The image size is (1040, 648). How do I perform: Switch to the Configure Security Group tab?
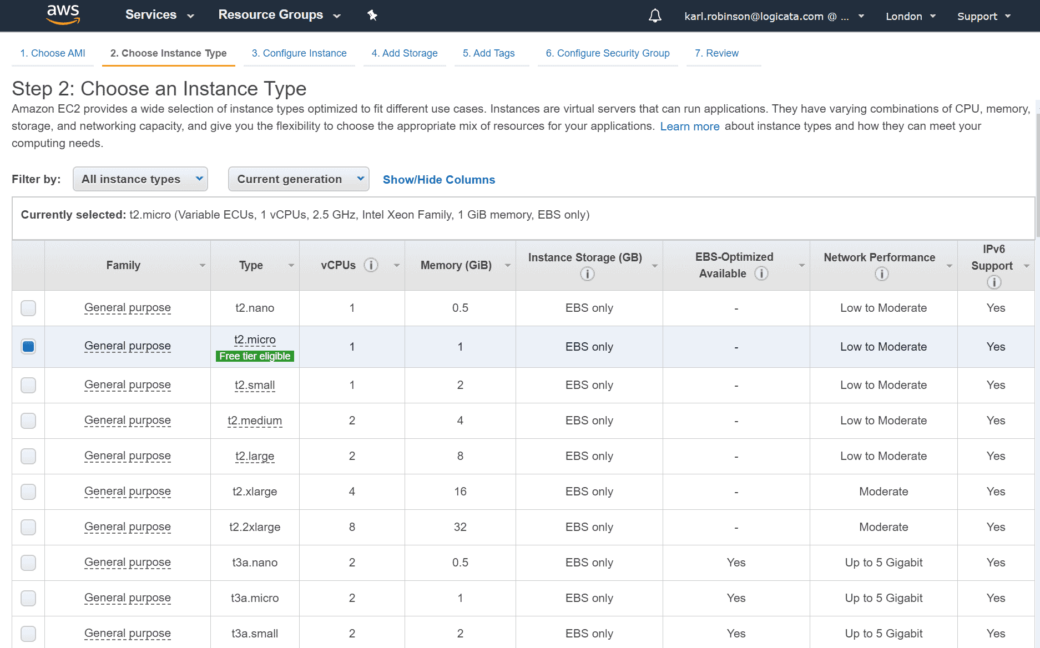[x=608, y=53]
